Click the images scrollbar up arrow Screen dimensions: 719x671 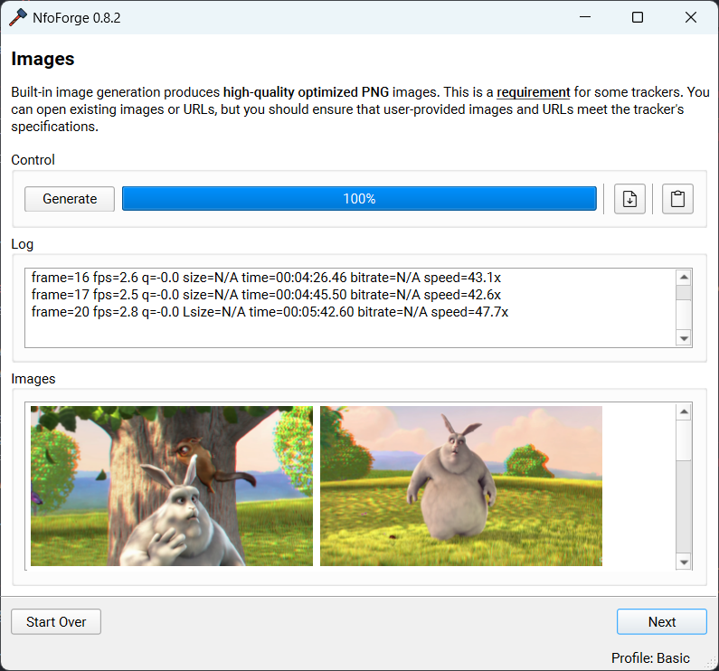coord(684,411)
